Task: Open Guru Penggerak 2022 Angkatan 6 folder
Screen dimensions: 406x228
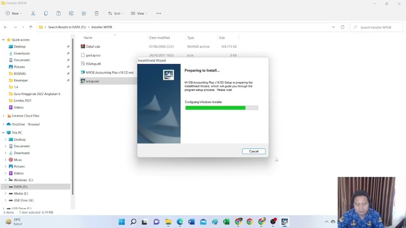Action: [x=37, y=94]
